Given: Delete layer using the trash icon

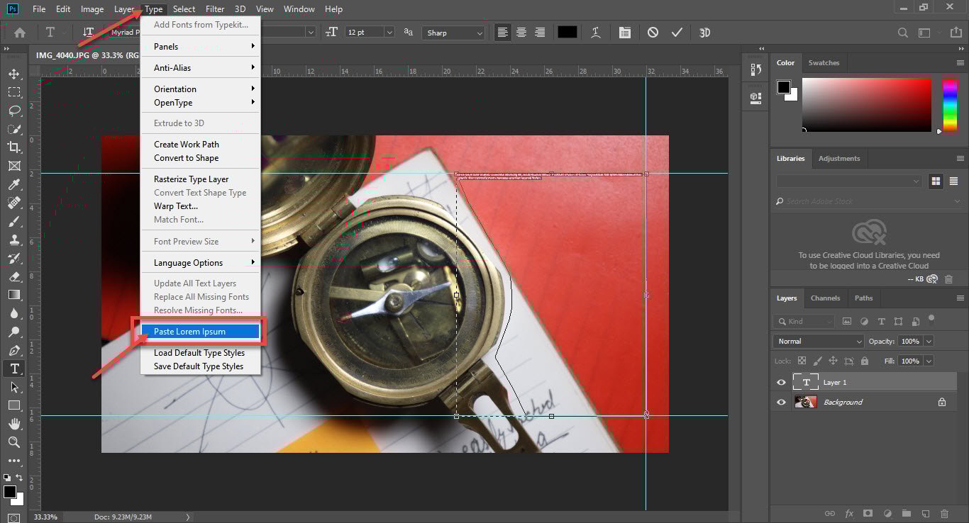Looking at the screenshot, I should 944,513.
